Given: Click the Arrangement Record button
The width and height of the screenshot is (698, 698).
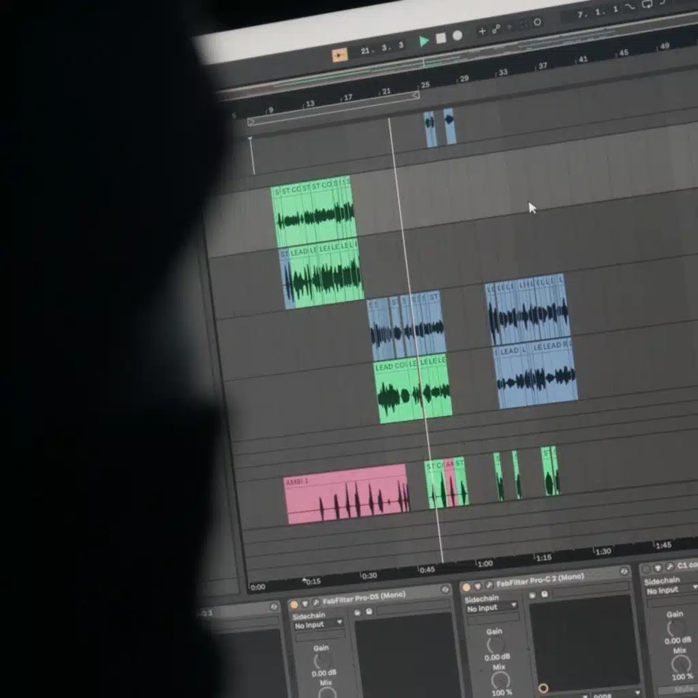Looking at the screenshot, I should (x=457, y=35).
